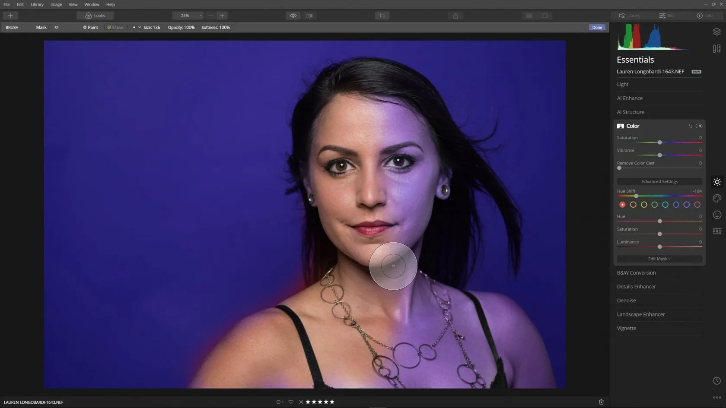
Task: Mark image as favorite with heart icon
Action: coord(291,402)
